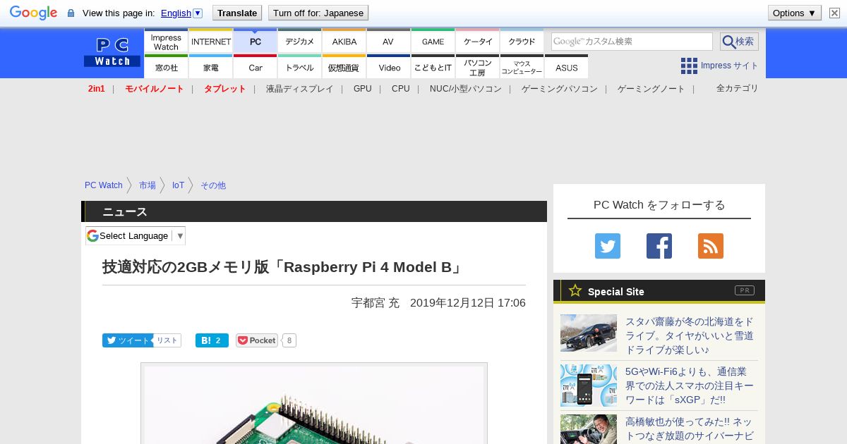The height and width of the screenshot is (444, 847).
Task: Open the sXGP smartphone thumbnail
Action: coord(589,386)
